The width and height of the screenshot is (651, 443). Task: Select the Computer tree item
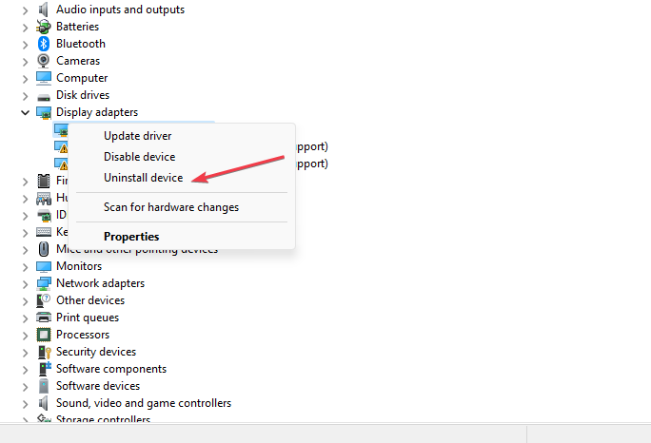tap(82, 78)
